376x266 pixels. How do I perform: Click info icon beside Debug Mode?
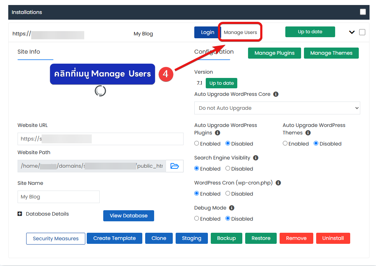(232, 208)
